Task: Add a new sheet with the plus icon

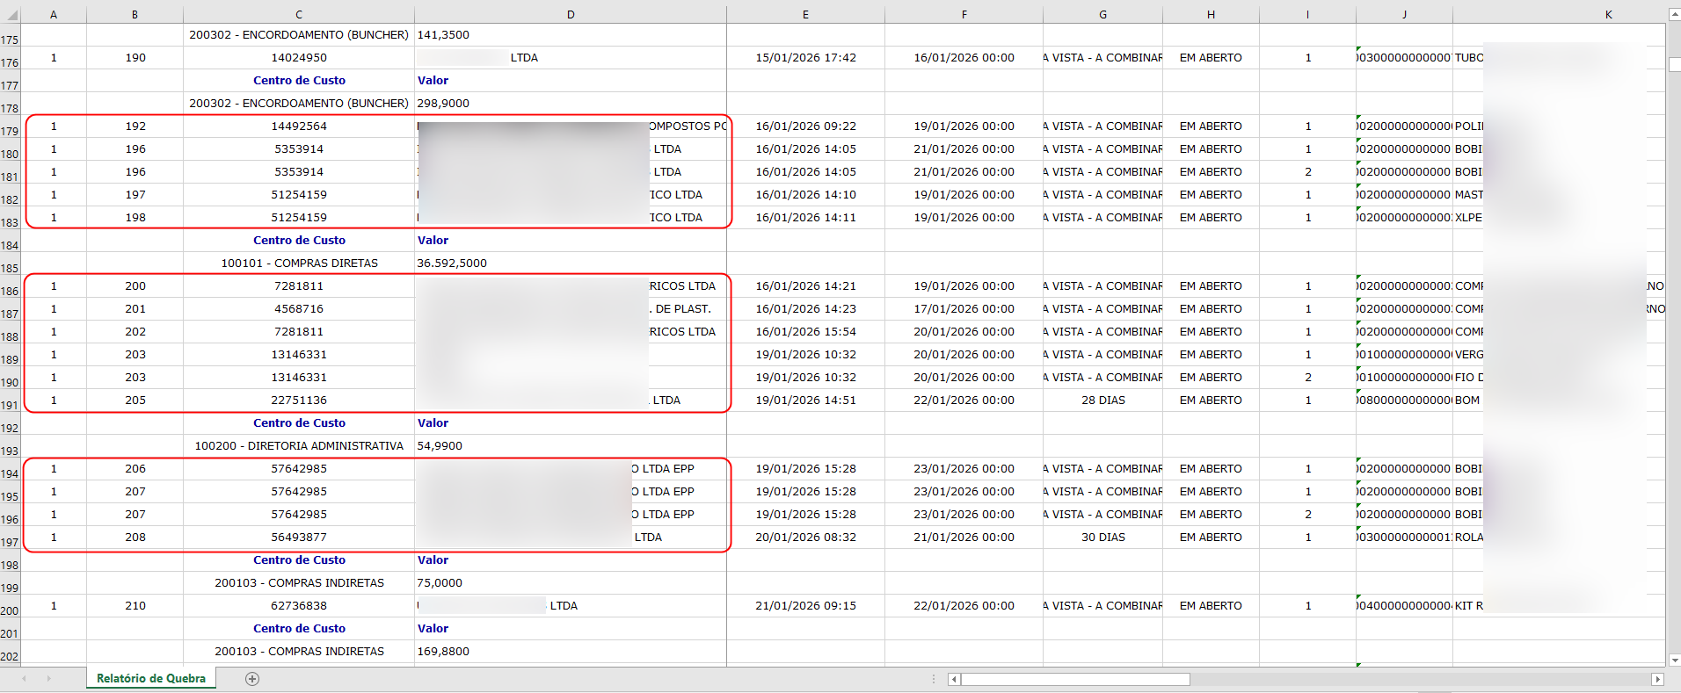Action: pos(252,679)
